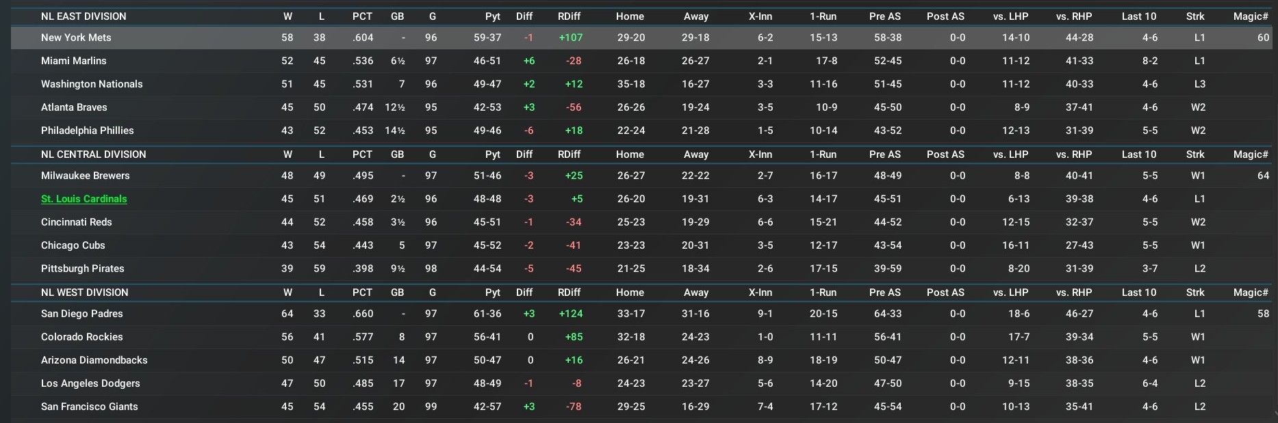
Task: Click the NL West Division heading
Action: click(85, 292)
